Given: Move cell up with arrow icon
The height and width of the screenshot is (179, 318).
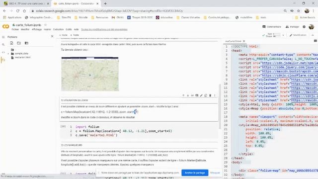Looking at the screenshot, I should 183,95.
